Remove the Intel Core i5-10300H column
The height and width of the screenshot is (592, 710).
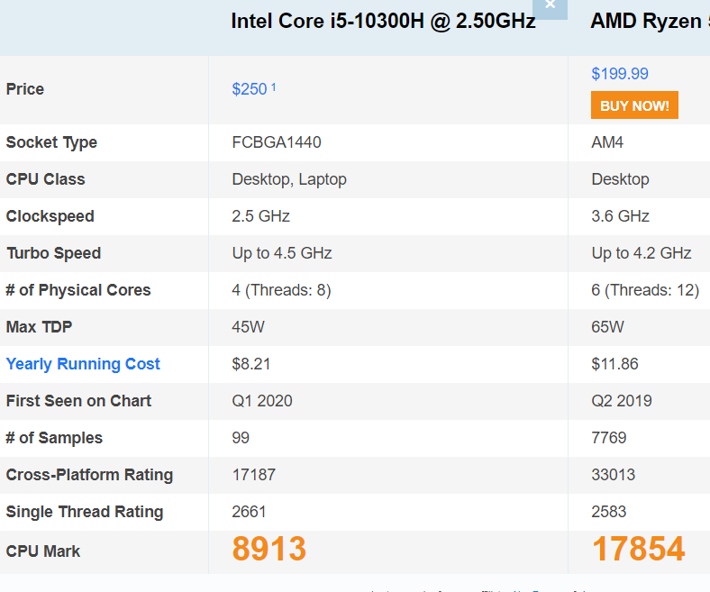(551, 6)
